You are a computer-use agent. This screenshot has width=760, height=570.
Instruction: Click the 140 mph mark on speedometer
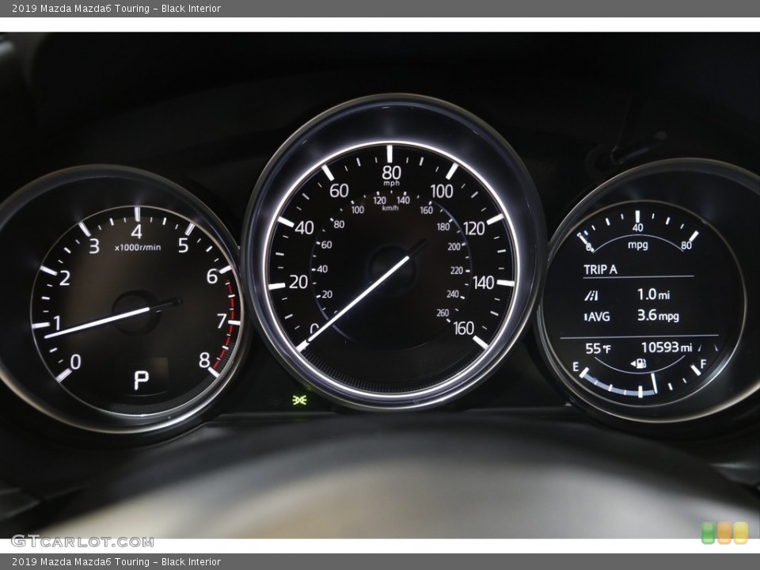point(483,283)
